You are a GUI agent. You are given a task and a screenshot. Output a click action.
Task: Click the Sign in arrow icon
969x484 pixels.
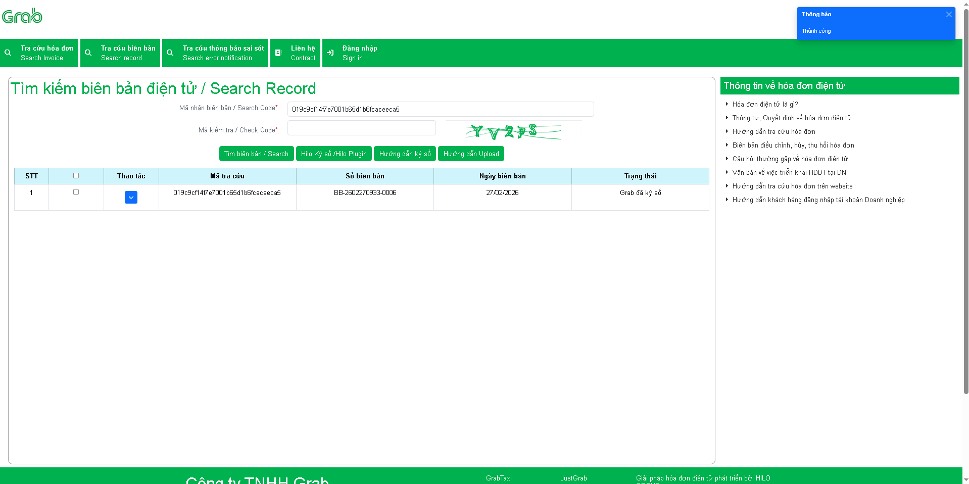pos(330,53)
